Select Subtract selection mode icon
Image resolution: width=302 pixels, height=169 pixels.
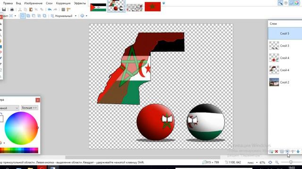34,16
